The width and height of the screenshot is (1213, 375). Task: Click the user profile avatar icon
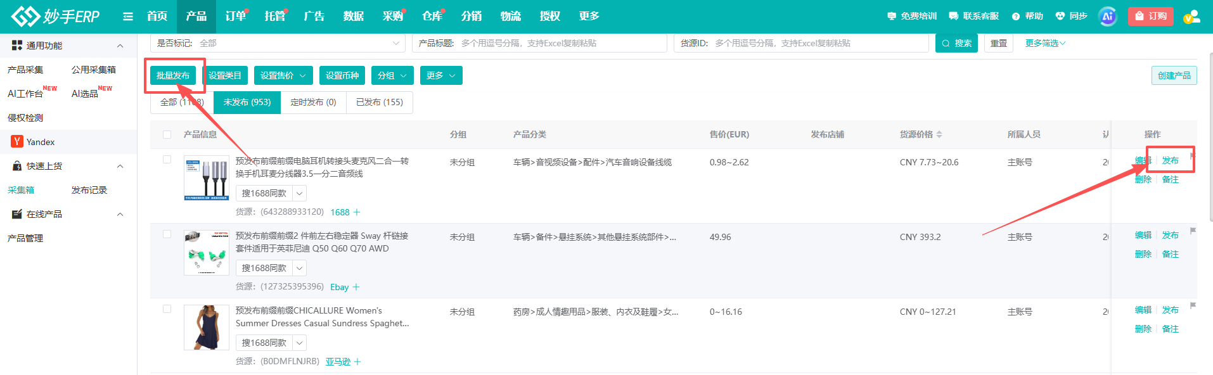[x=1191, y=16]
